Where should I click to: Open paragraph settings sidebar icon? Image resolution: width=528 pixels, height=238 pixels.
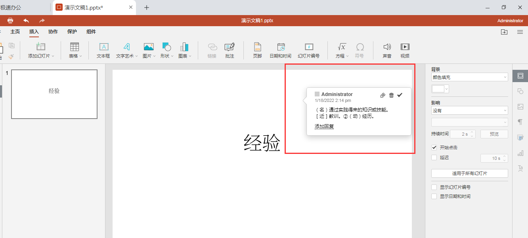point(520,122)
